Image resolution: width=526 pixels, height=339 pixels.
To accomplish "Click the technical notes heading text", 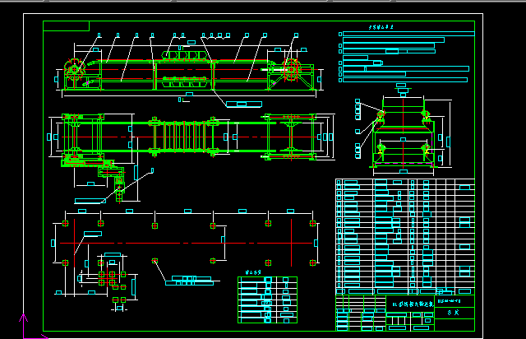I will 381,27.
